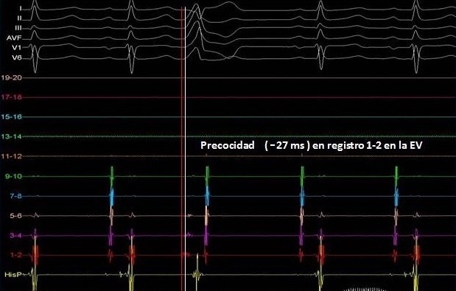Click the AVF lead label
This screenshot has width=456, height=291.
tap(14, 38)
